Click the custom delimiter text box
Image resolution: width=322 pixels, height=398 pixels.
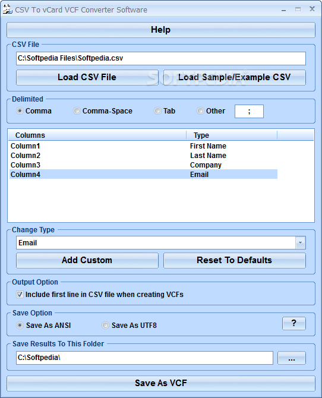coord(249,111)
